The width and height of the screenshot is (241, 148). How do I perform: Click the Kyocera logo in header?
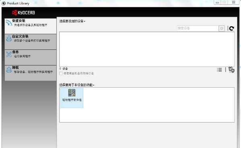coord(23,12)
